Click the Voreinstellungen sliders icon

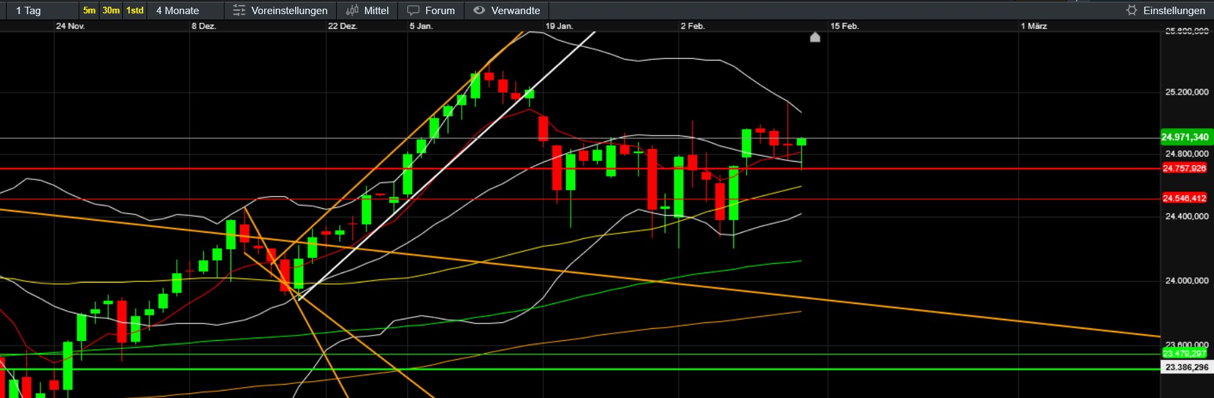239,10
